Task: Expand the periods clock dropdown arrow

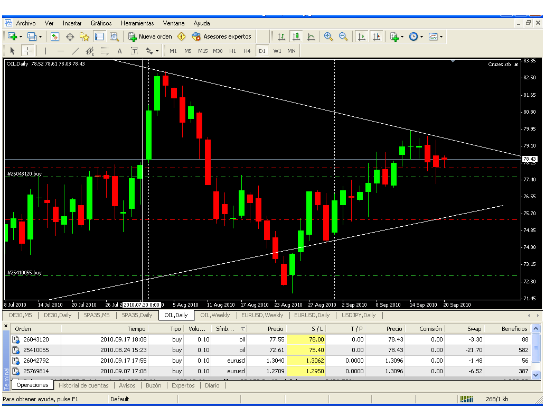Action: pos(421,36)
